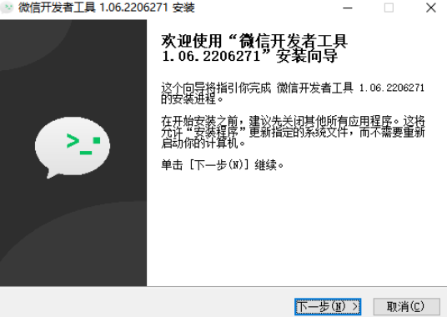The width and height of the screenshot is (447, 317).
Task: Click the green > prompt symbol in logo
Action: click(73, 141)
